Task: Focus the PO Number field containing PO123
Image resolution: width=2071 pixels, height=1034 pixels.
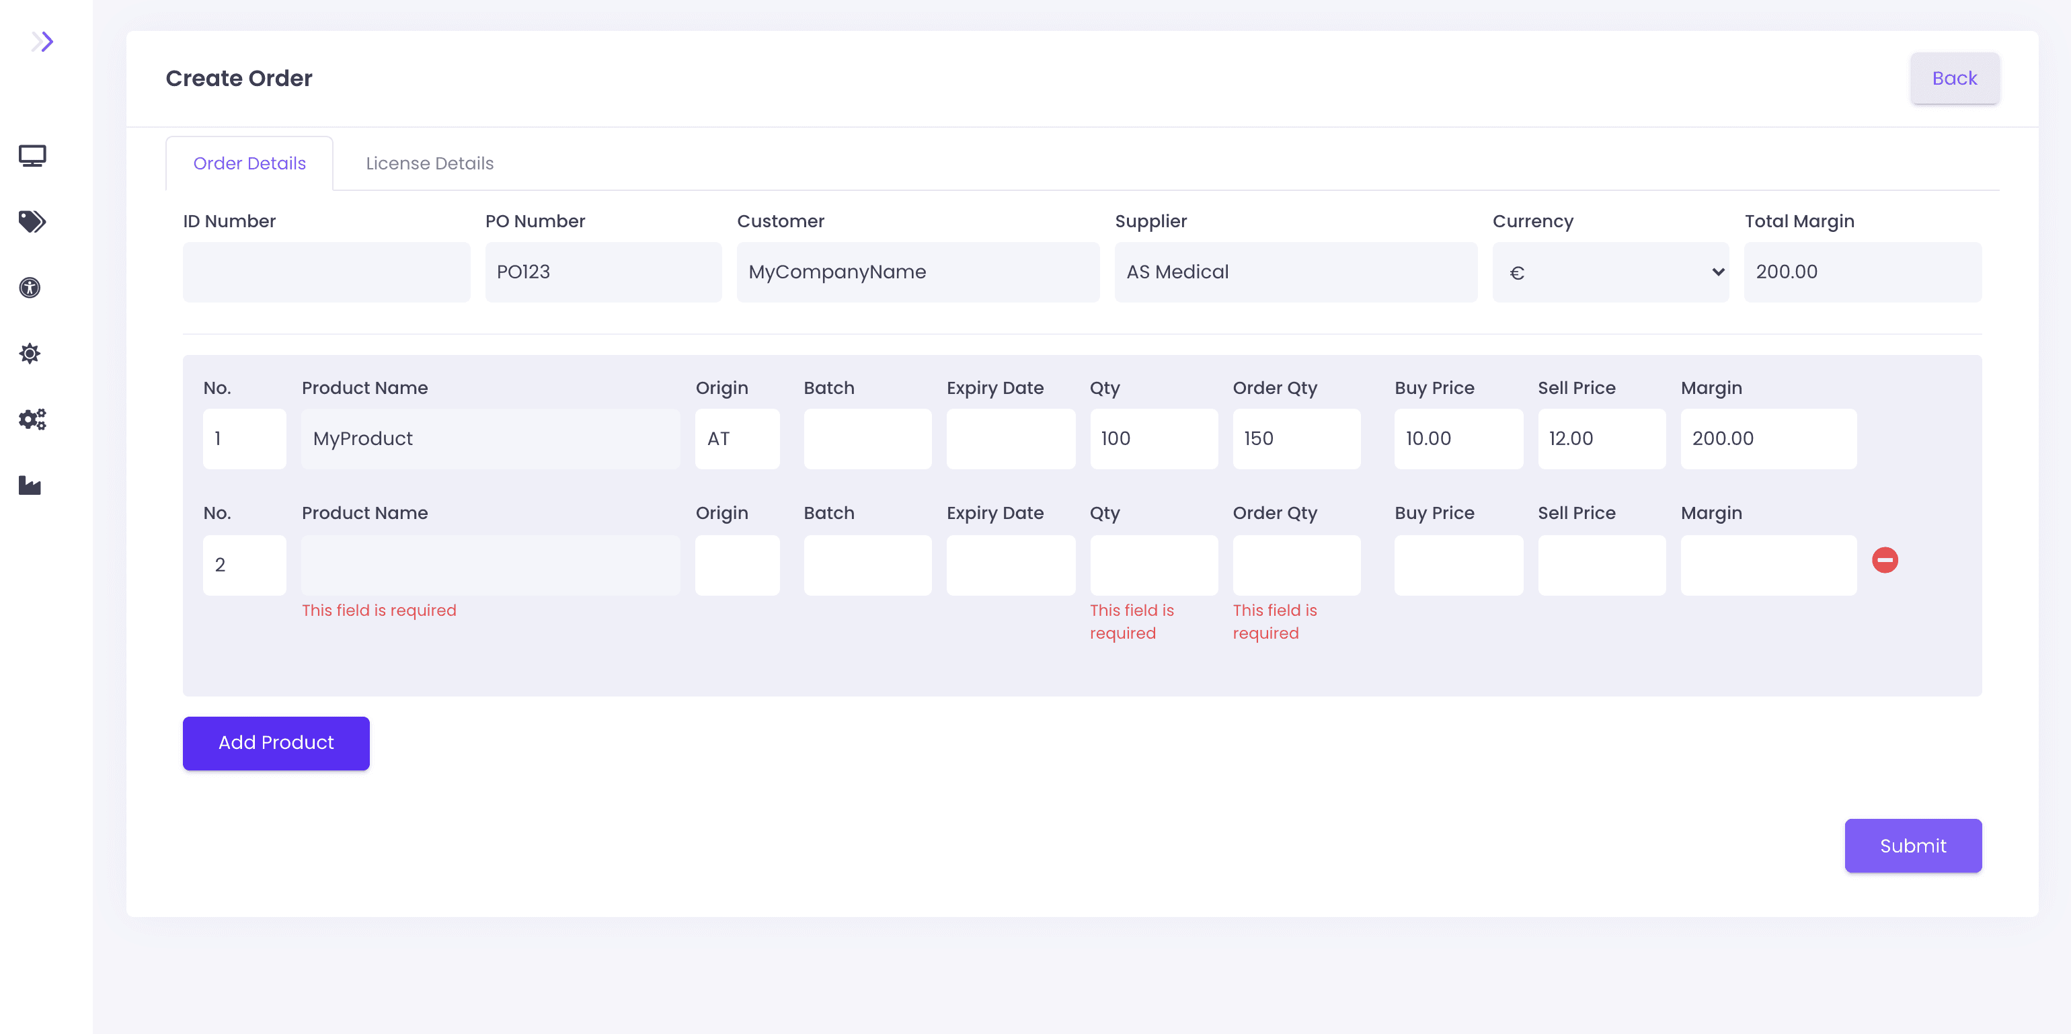Action: tap(603, 272)
